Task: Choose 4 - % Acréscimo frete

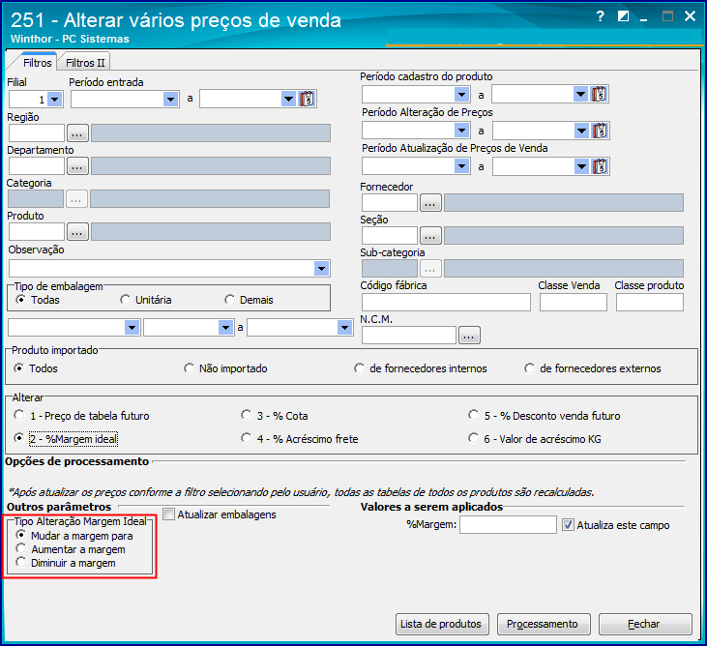Action: [247, 438]
